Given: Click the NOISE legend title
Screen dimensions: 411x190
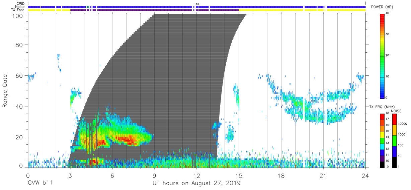Looking at the screenshot, I should click(x=397, y=111).
